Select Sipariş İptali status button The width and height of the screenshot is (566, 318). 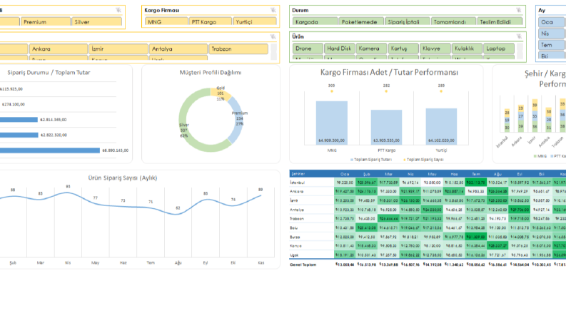coord(407,21)
